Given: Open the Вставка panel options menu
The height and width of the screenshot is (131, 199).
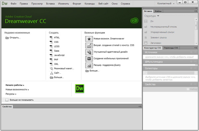Looking at the screenshot, I should click(x=195, y=11).
